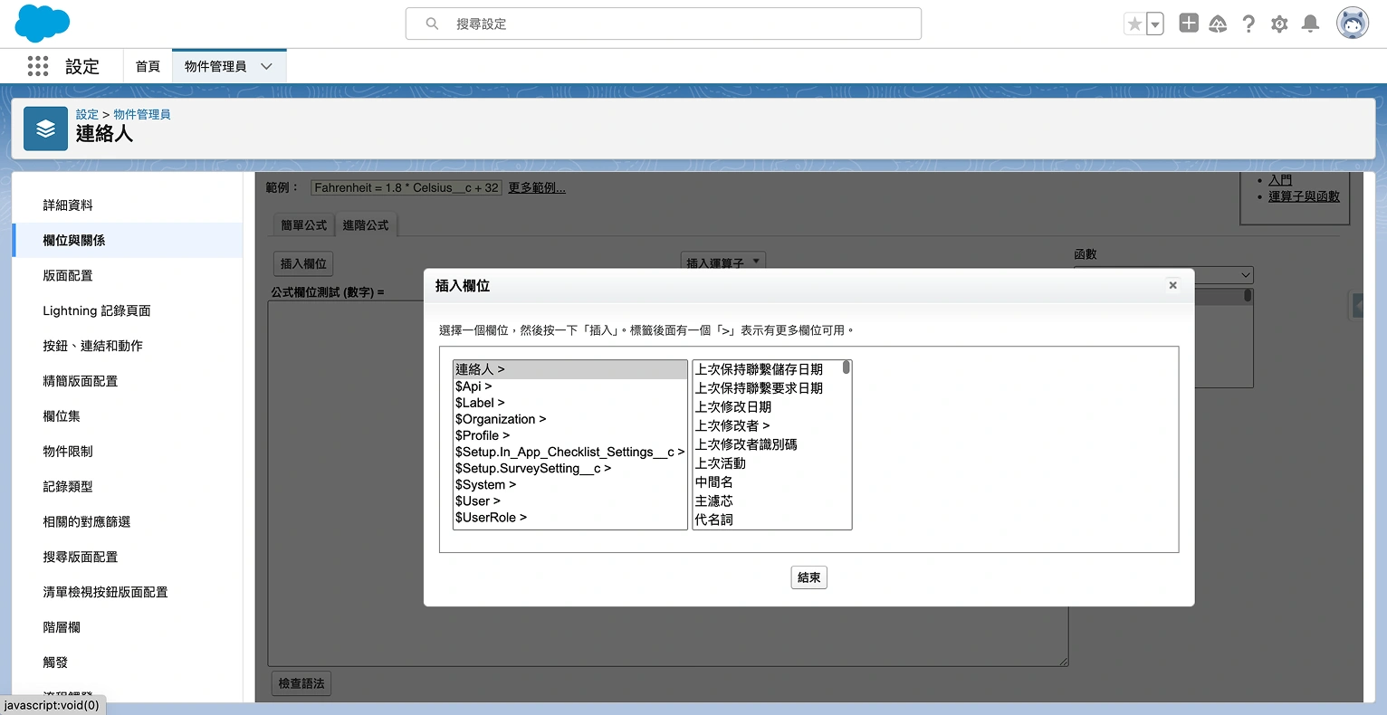Image resolution: width=1387 pixels, height=715 pixels.
Task: View notifications with the bell icon
Action: [1309, 23]
